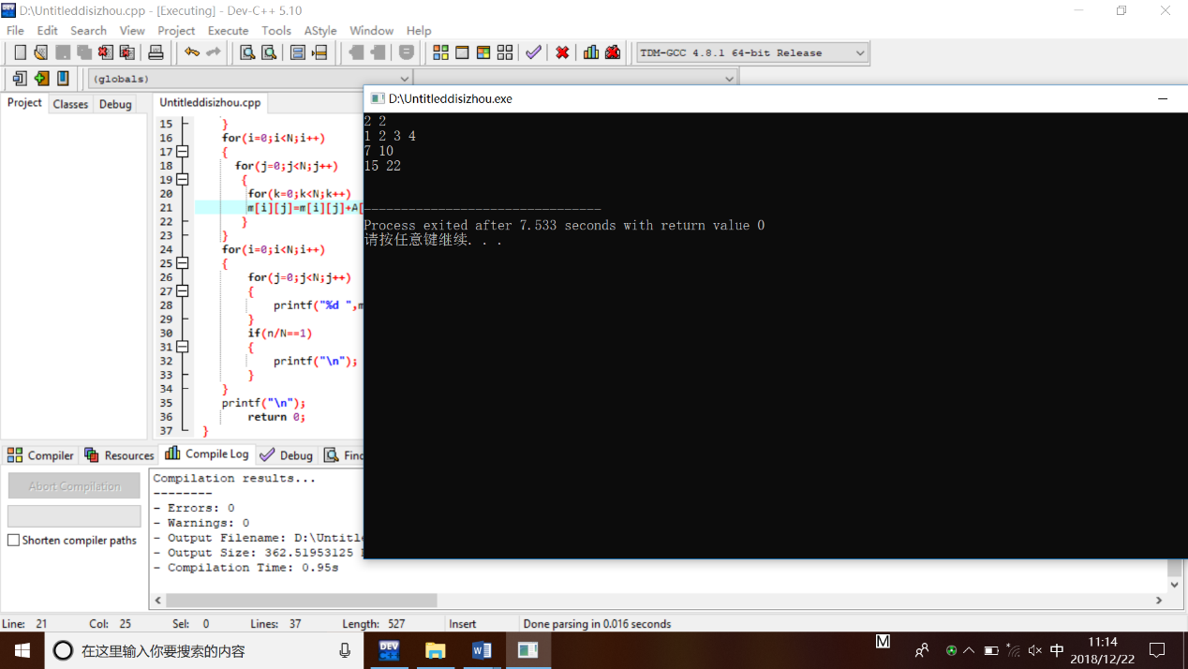Click the profile analysis bar chart icon

click(591, 52)
